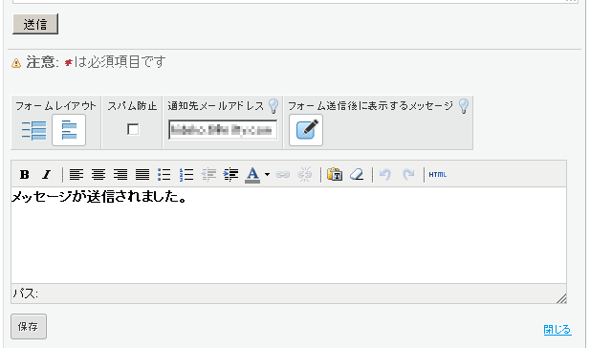Toggle italic formatting
Image resolution: width=590 pixels, height=348 pixels.
click(x=46, y=175)
